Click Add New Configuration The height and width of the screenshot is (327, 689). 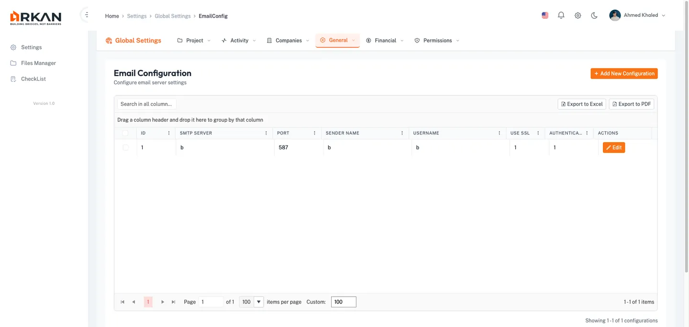click(x=624, y=73)
